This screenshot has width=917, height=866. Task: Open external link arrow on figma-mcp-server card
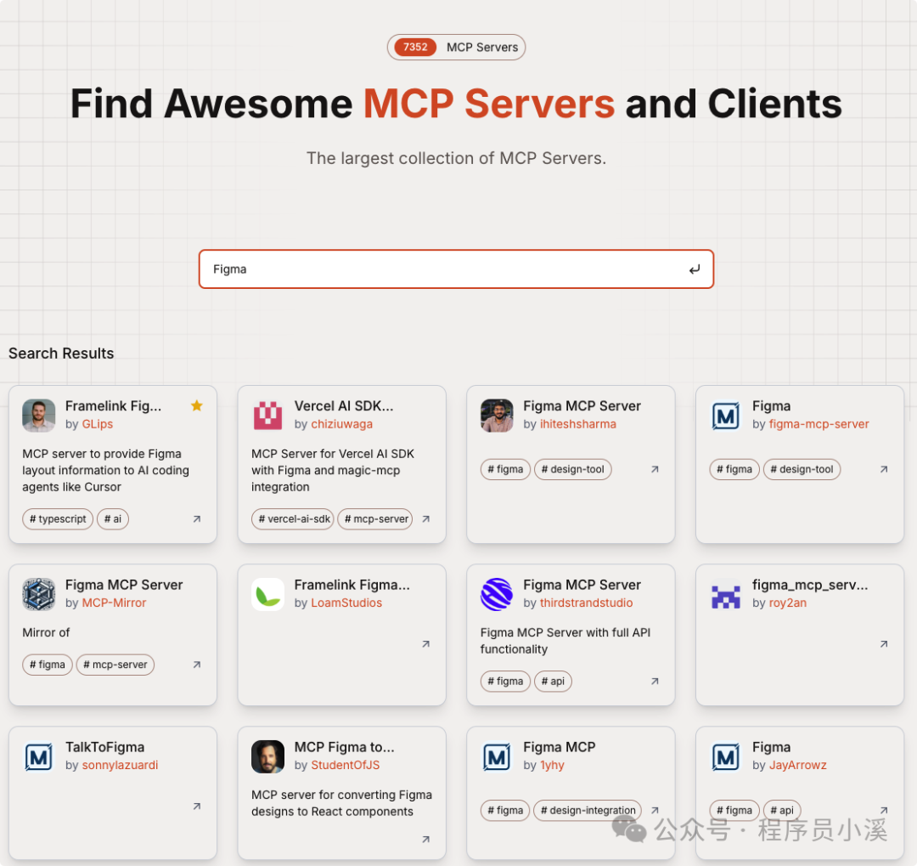click(884, 469)
